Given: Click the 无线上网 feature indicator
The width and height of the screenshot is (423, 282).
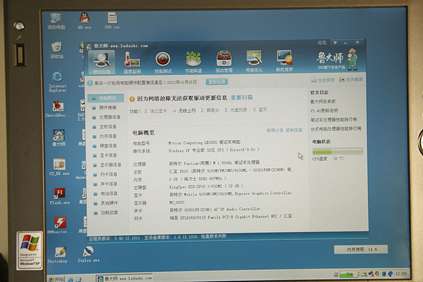Looking at the screenshot, I should tap(184, 110).
